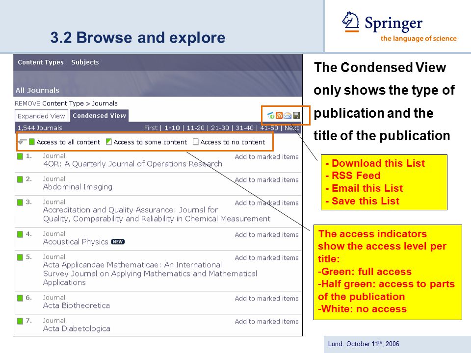Click the NEW badge next to Acoustical Physics

pyautogui.click(x=118, y=242)
